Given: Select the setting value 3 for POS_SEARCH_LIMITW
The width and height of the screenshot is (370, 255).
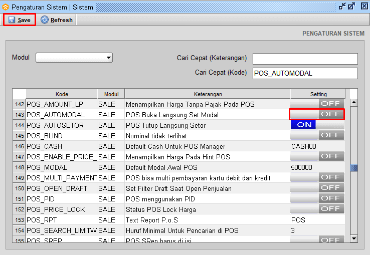Looking at the screenshot, I should (x=317, y=230).
